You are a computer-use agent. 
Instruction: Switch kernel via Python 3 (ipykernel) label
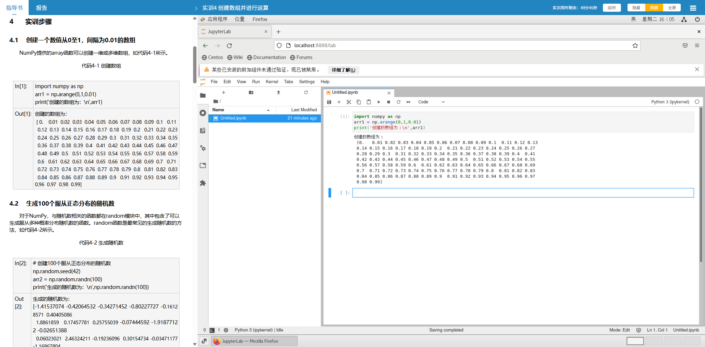[670, 102]
